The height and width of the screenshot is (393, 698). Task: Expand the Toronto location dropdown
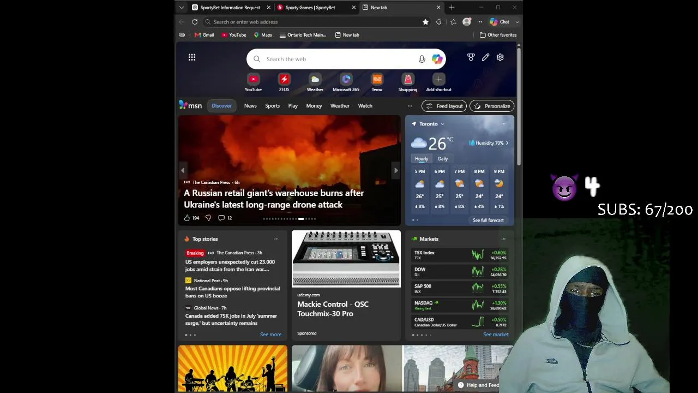coord(442,124)
